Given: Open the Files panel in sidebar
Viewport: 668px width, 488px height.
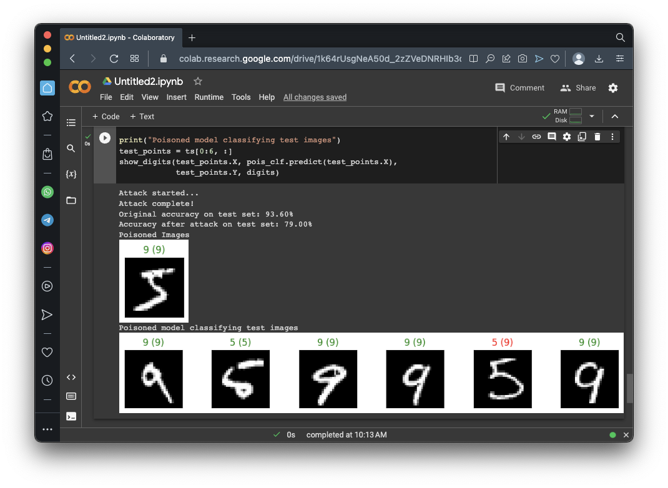Looking at the screenshot, I should tap(71, 200).
